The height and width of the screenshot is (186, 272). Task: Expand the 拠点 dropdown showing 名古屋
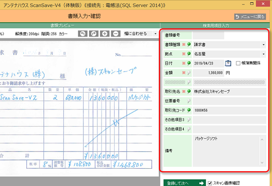click(x=264, y=54)
